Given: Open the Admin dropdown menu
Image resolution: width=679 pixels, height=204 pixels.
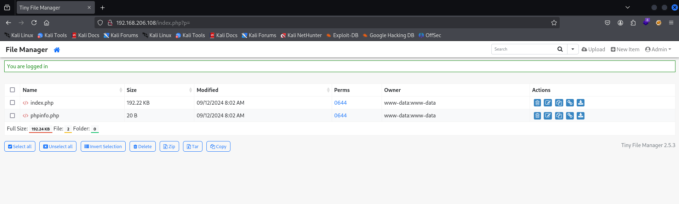Looking at the screenshot, I should [658, 49].
